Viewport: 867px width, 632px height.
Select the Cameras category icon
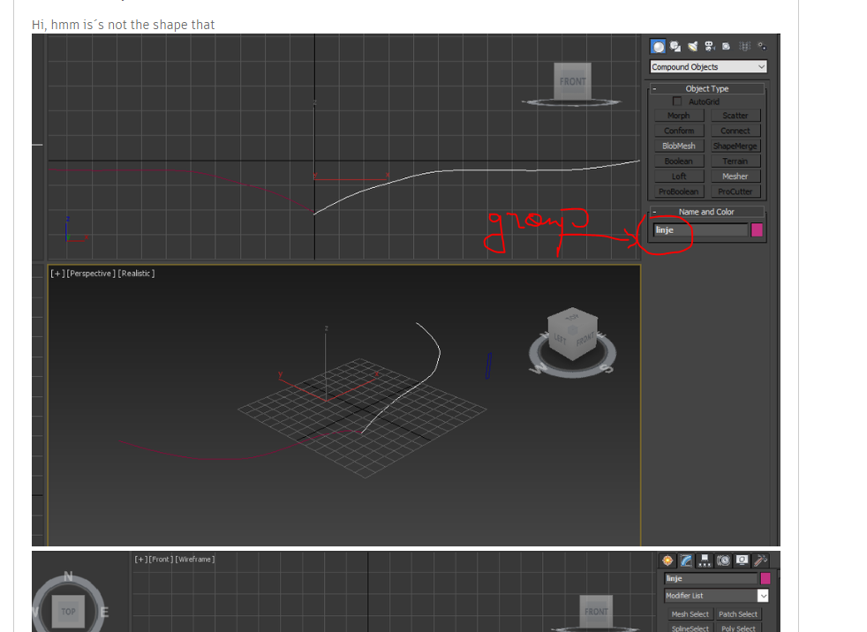point(709,47)
